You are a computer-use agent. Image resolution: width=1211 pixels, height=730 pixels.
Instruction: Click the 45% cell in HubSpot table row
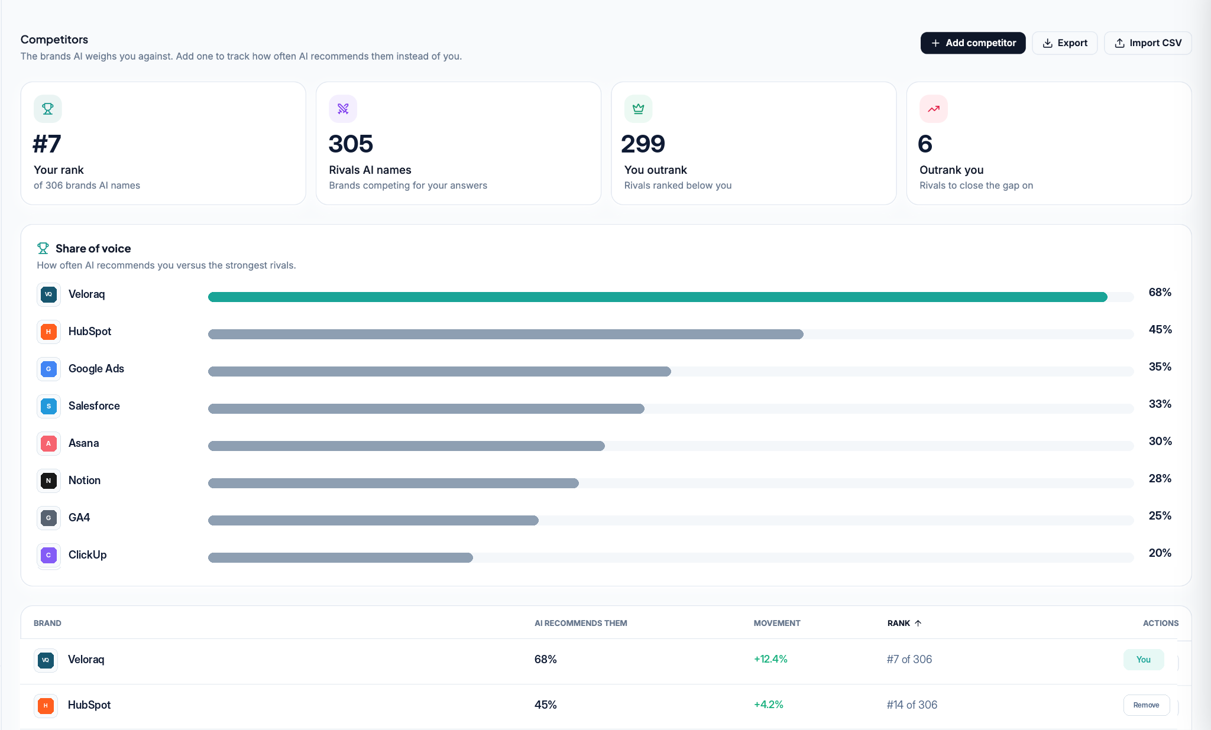coord(546,705)
